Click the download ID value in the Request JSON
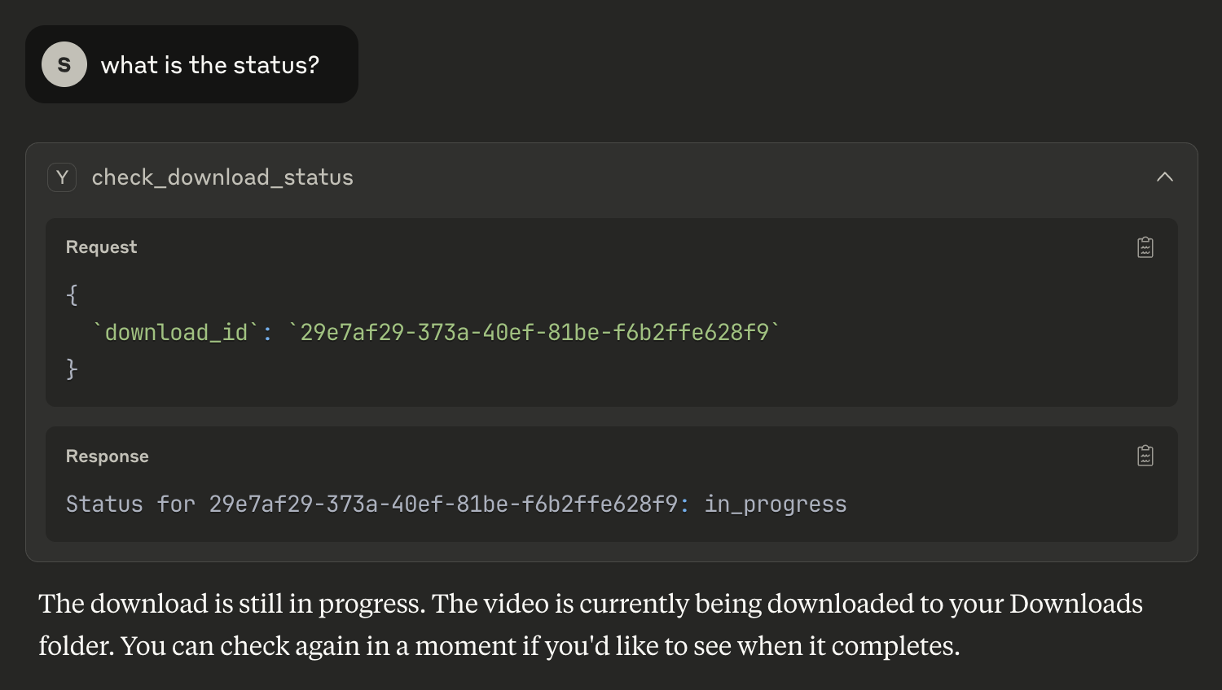The width and height of the screenshot is (1222, 690). (x=534, y=332)
